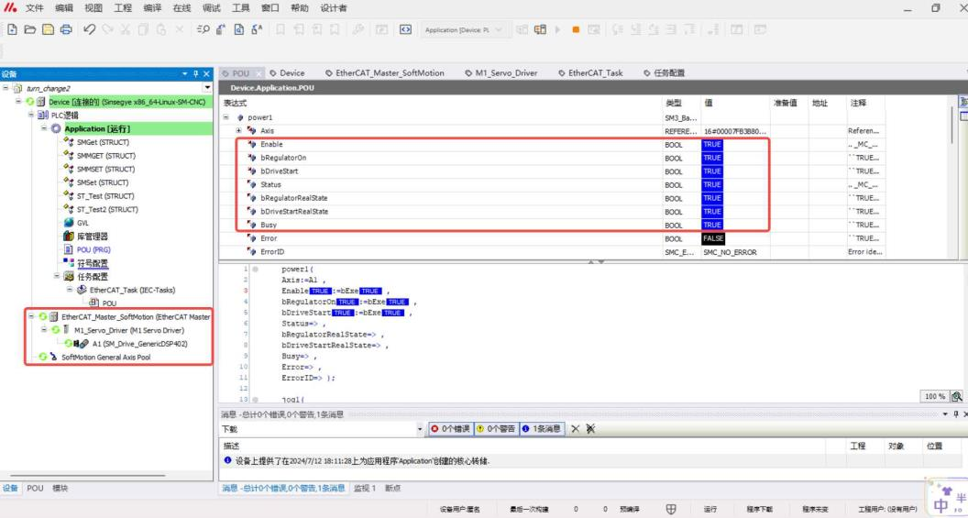Click the 监视 1 watch tab
968x518 pixels.
tap(367, 488)
